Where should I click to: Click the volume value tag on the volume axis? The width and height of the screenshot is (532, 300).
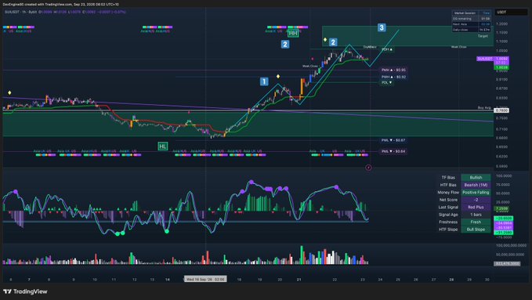[507, 264]
